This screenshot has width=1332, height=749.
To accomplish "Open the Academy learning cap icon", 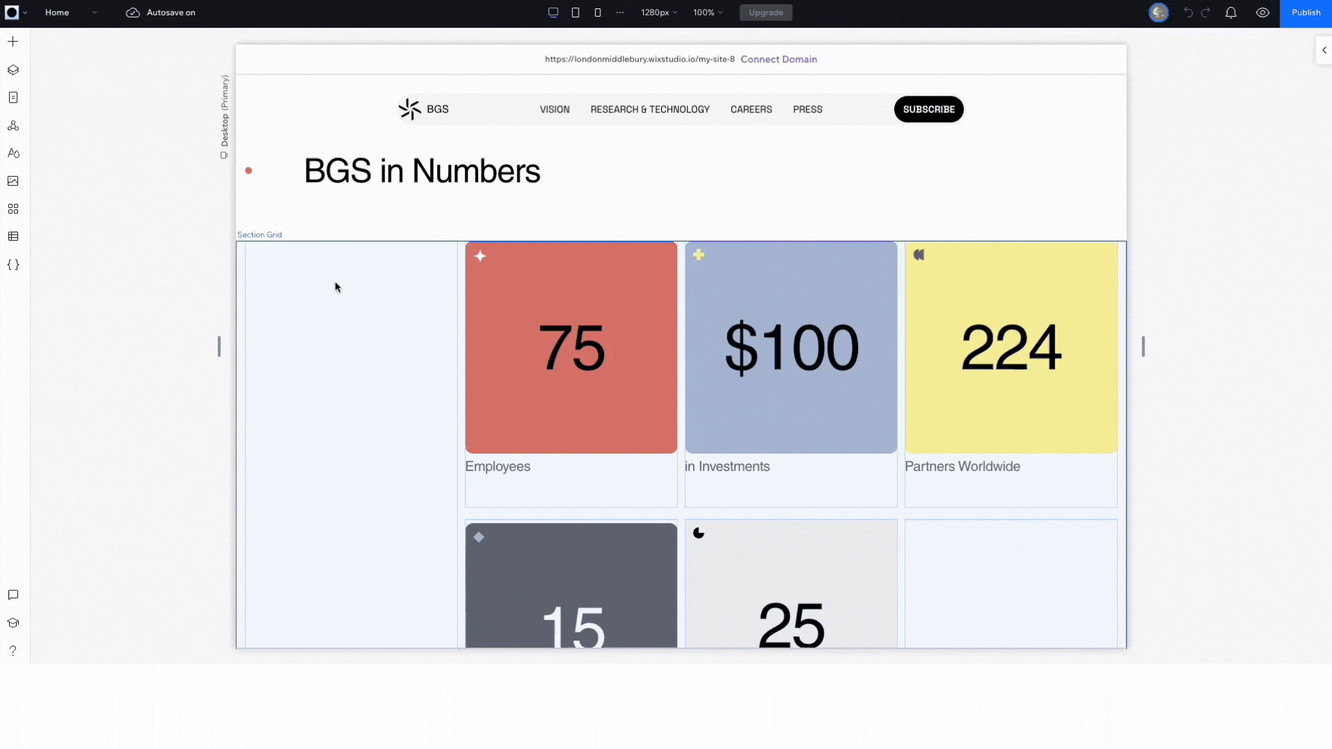I will [13, 623].
